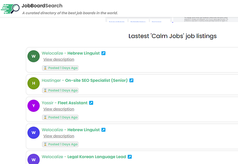This screenshot has width=238, height=164.
Task: Open the On-site SEO Specialist (Senior) job
Action: click(96, 80)
